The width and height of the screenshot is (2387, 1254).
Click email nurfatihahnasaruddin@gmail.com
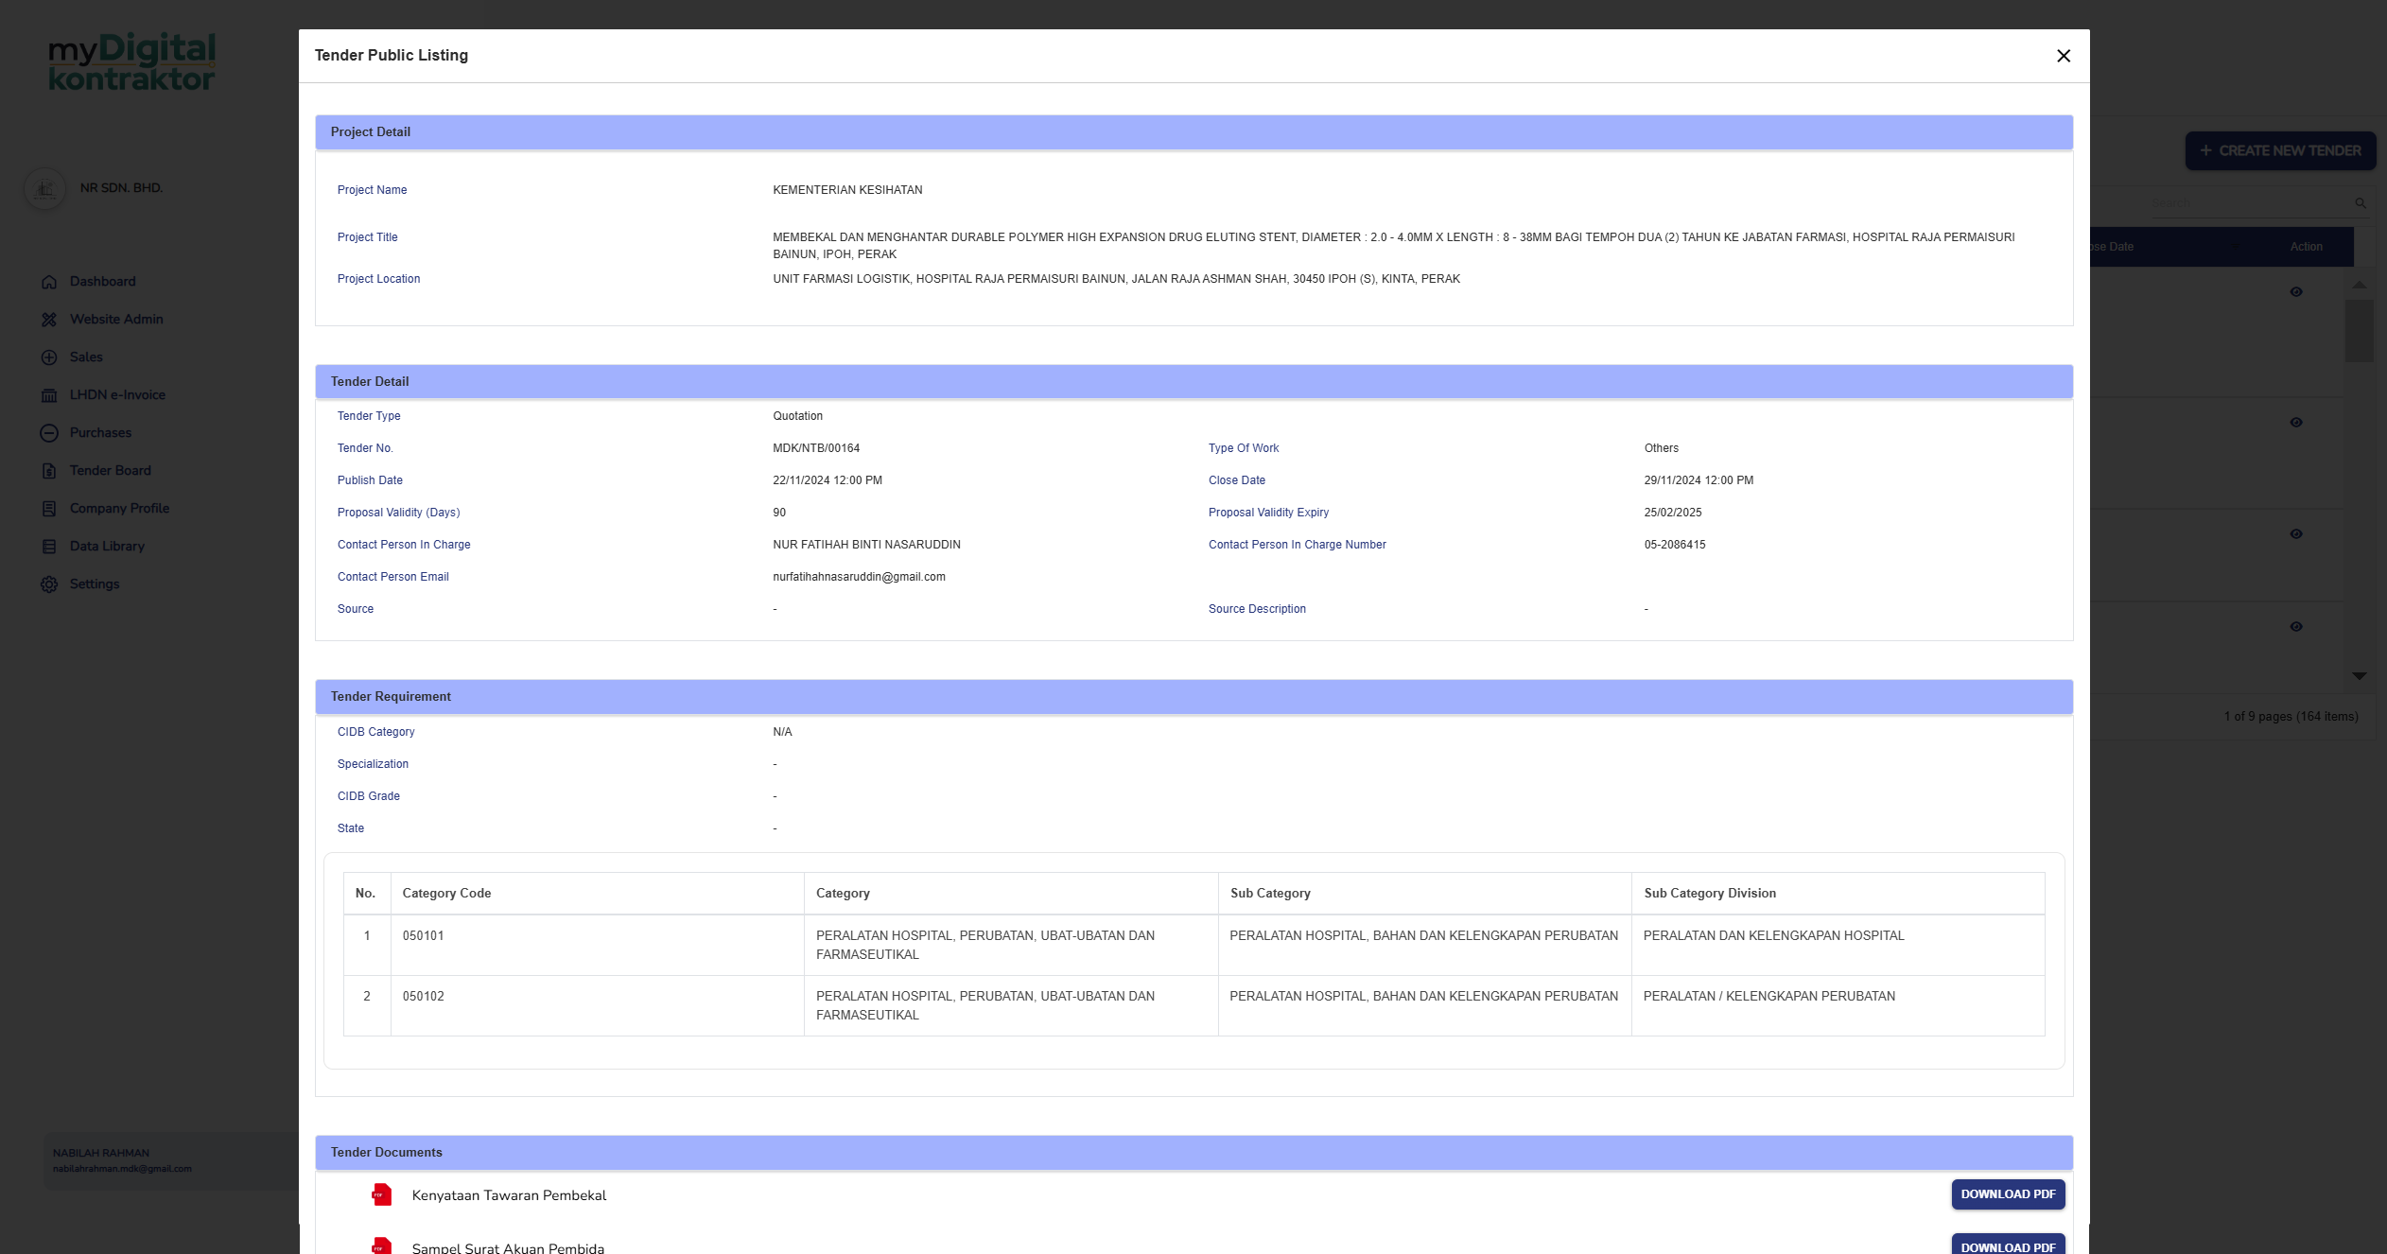click(859, 577)
